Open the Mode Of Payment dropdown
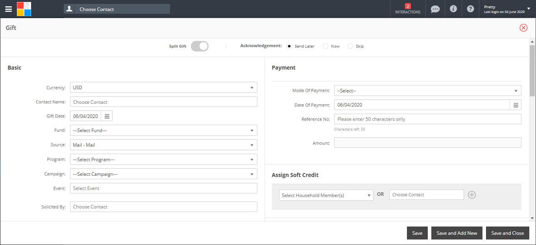The height and width of the screenshot is (245, 536). (428, 90)
